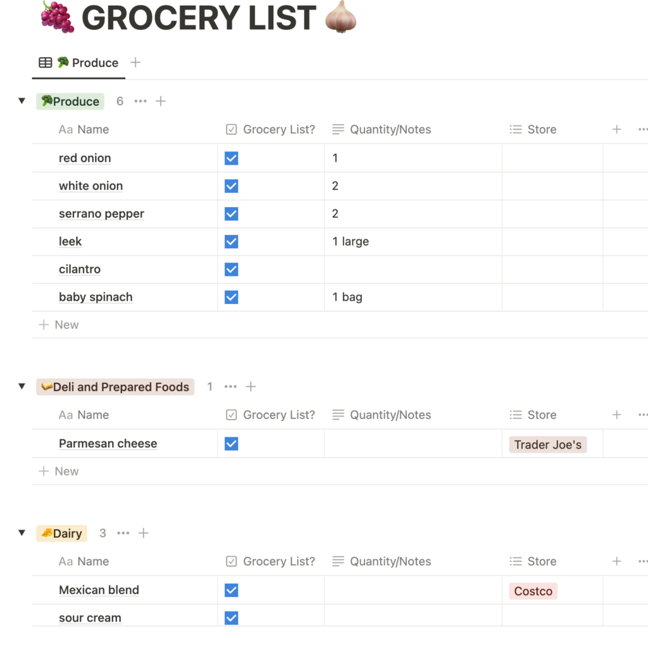Screen dimensions: 648x645
Task: Collapse the Deli and Prepared Foods group
Action: pyautogui.click(x=22, y=387)
